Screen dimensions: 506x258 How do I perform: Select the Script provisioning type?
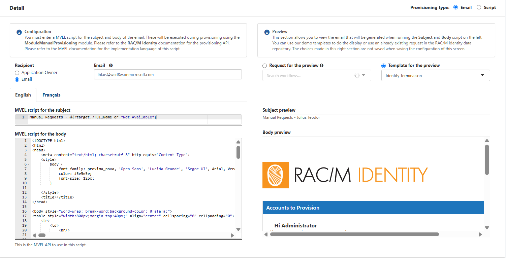(x=479, y=7)
